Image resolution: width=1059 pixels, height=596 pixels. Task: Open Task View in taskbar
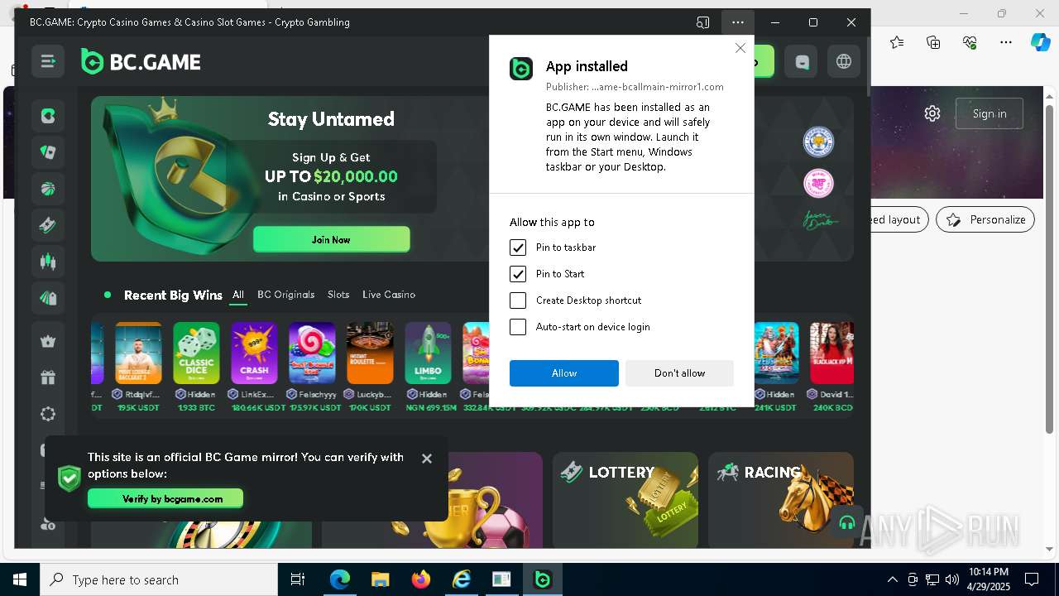[298, 579]
